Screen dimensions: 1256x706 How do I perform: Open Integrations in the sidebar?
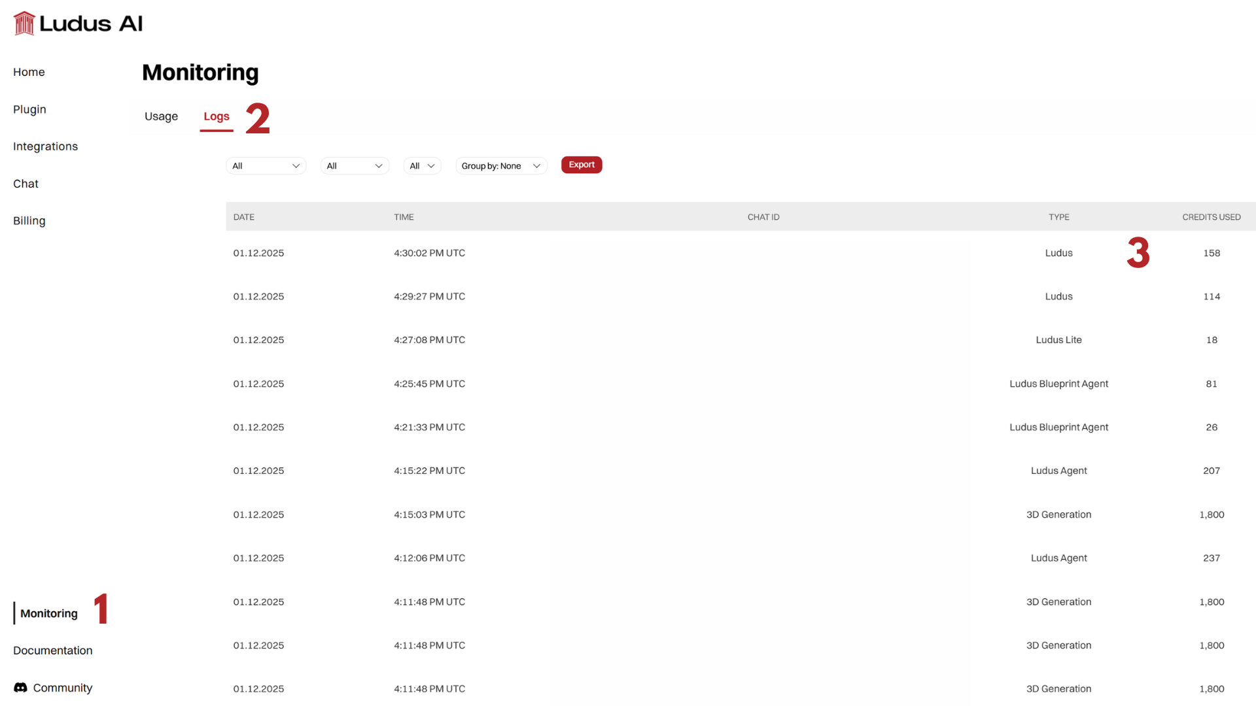point(45,146)
